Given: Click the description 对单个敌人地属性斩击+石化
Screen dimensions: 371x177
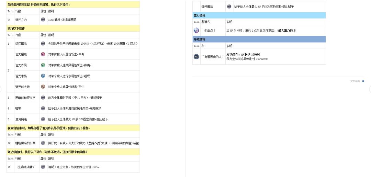Looking at the screenshot, I should (66, 87).
